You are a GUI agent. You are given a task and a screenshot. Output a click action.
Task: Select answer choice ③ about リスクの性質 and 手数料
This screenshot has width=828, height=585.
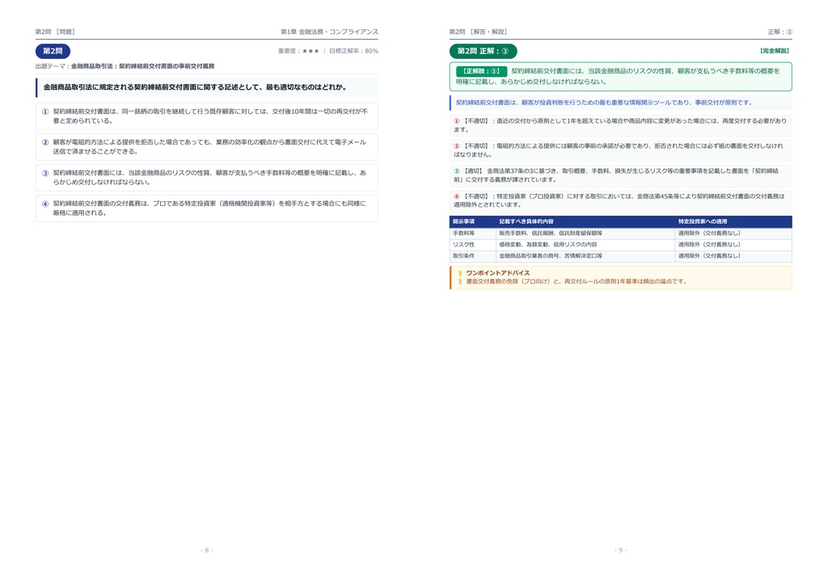coord(206,177)
